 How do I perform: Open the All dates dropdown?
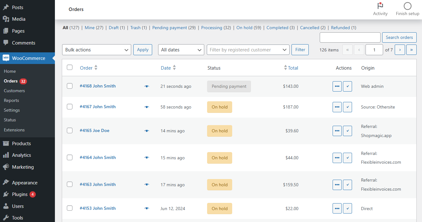(x=181, y=50)
